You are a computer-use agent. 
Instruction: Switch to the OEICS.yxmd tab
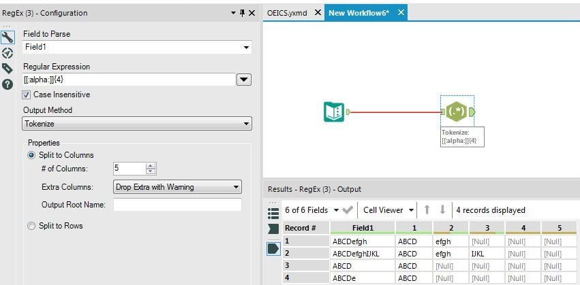[287, 13]
